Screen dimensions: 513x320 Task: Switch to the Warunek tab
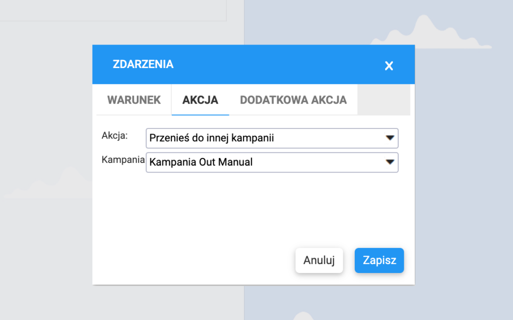tap(134, 99)
